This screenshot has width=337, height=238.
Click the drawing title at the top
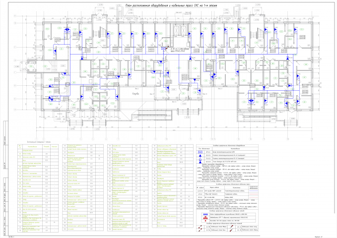click(171, 5)
